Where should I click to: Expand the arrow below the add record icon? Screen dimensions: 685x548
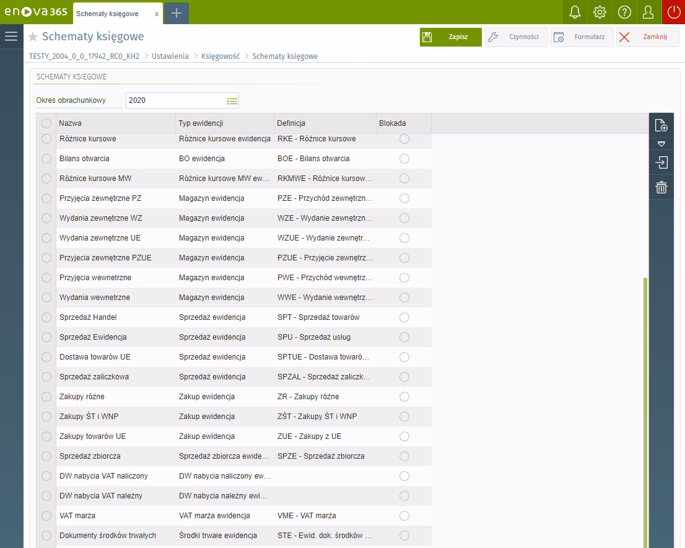click(661, 144)
